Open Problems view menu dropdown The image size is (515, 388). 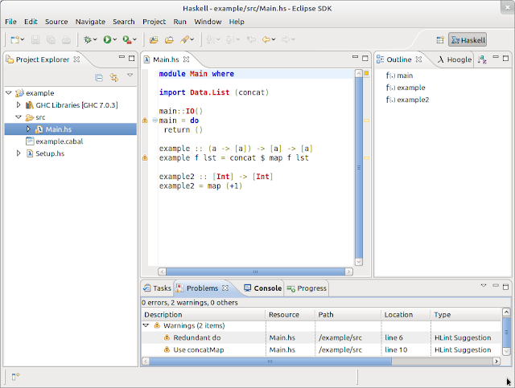tap(484, 286)
